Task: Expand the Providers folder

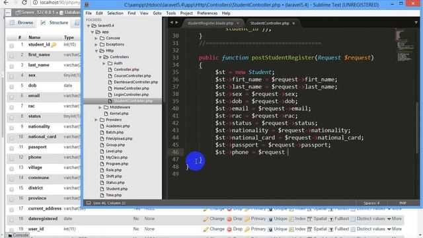Action: (96, 120)
